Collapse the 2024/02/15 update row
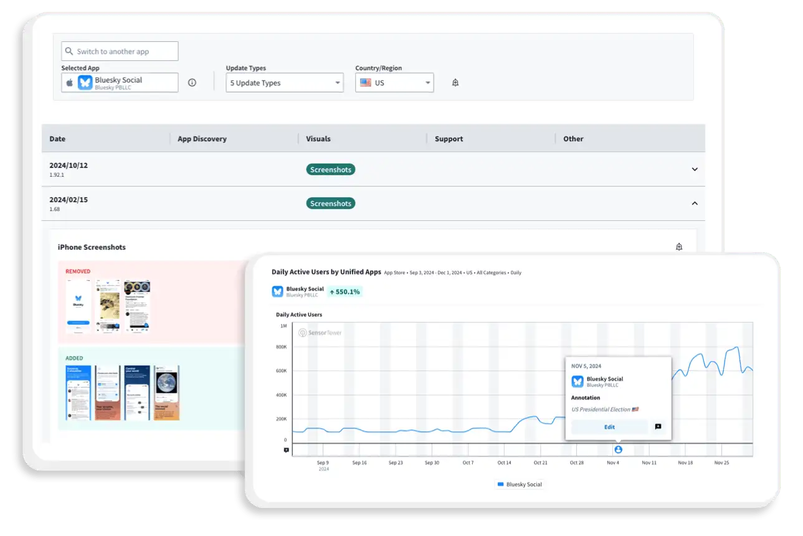Screen dimensions: 803x536 (x=694, y=203)
